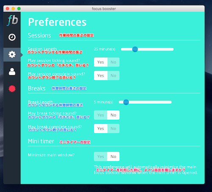Screen dimensions: 212x192
Task: Enable Yes for break ticking sound
Action: (x=100, y=115)
